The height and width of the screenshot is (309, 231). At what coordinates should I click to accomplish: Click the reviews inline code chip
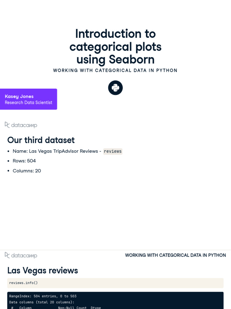(113, 151)
